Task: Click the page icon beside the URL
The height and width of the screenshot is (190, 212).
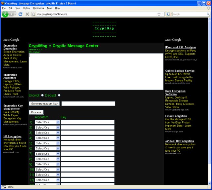Action: tap(34, 14)
